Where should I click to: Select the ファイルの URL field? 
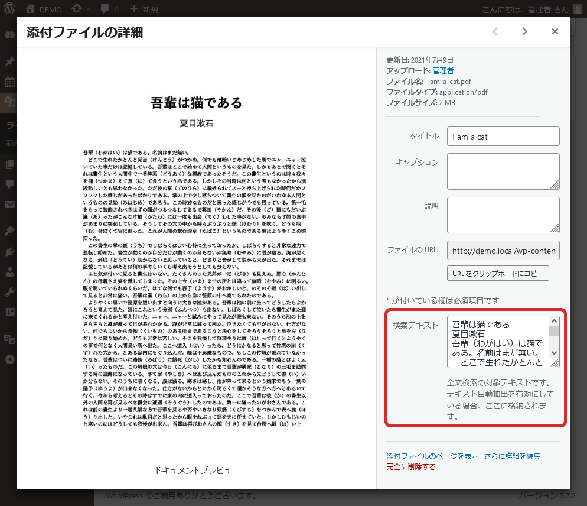click(503, 251)
